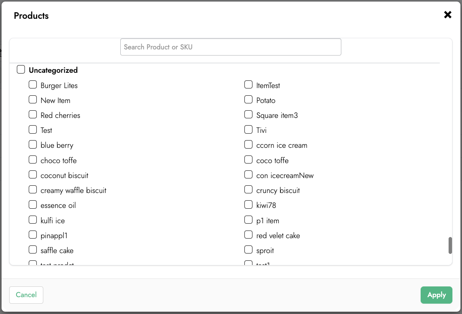
Task: Tick the Square item3 checkbox
Action: (249, 114)
